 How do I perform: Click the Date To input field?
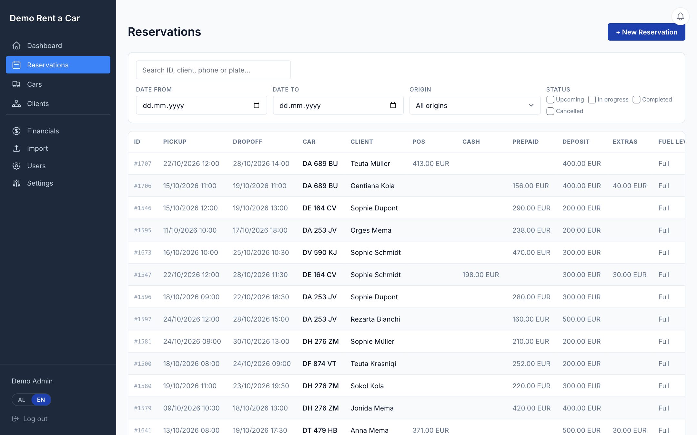click(338, 105)
